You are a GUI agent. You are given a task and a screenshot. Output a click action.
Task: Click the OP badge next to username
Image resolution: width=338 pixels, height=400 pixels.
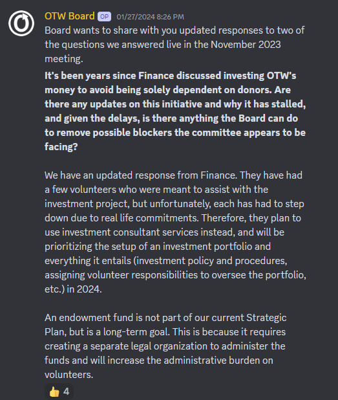(x=104, y=17)
